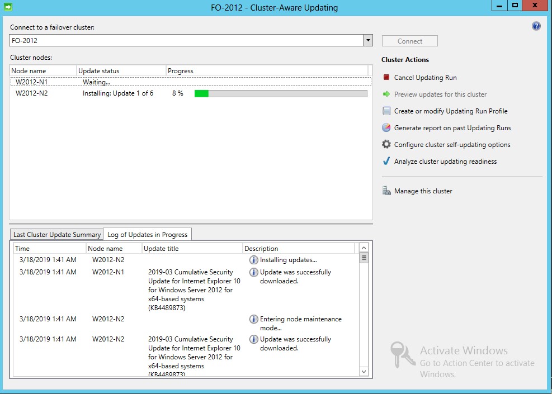Viewport: 552px width, 394px height.
Task: Open Generate report via its pie-chart icon
Action: (x=386, y=127)
